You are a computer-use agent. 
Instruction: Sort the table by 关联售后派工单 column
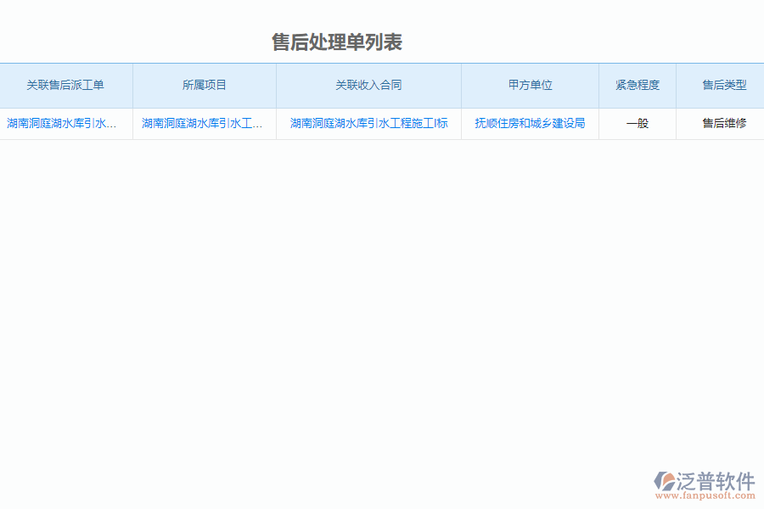pos(66,85)
